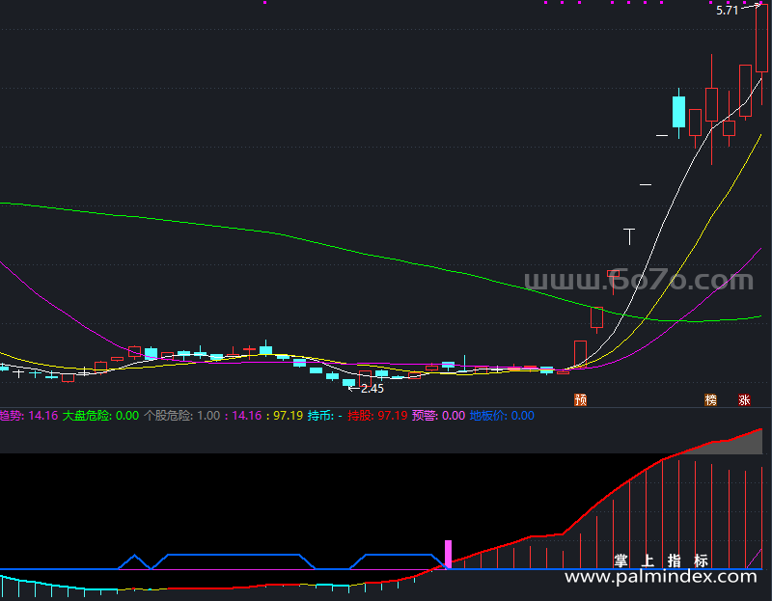The width and height of the screenshot is (772, 601).
Task: Select the 地板价: 0.00 indicator label
Action: pyautogui.click(x=502, y=416)
